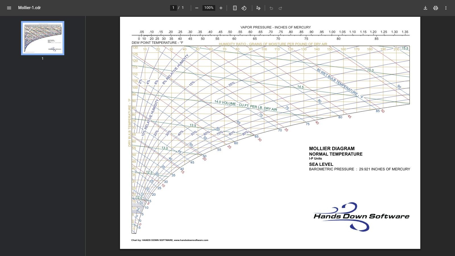Print the document
The image size is (455, 256).
(x=436, y=8)
